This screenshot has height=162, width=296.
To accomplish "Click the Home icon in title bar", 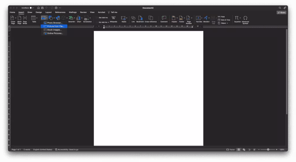I will (x=38, y=8).
